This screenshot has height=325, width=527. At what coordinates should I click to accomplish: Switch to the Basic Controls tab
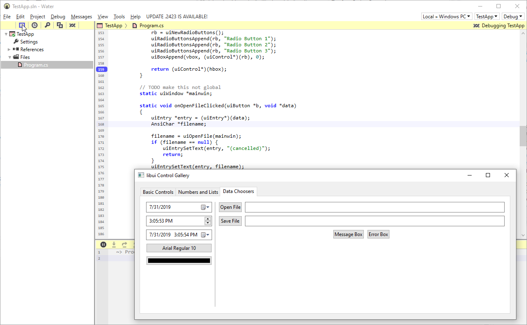(x=158, y=192)
